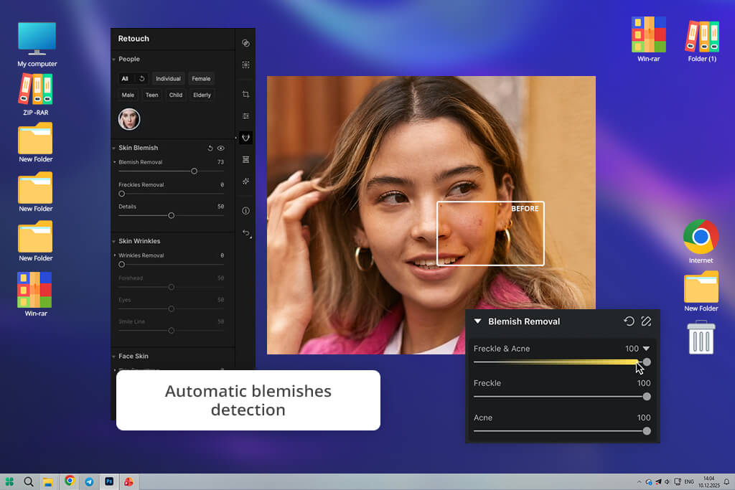Show hidden system tray icons chevron

click(x=639, y=482)
